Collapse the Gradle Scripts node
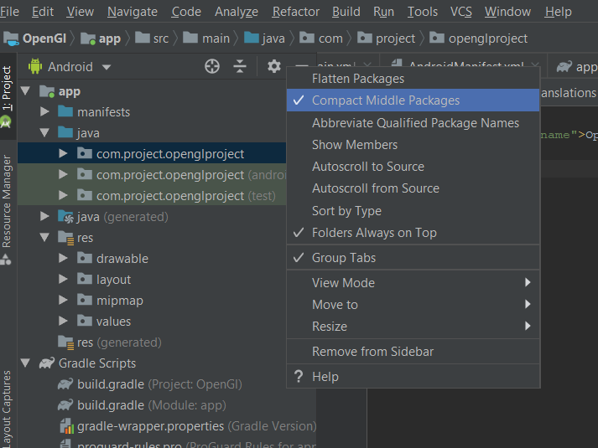The width and height of the screenshot is (598, 448). pos(25,363)
